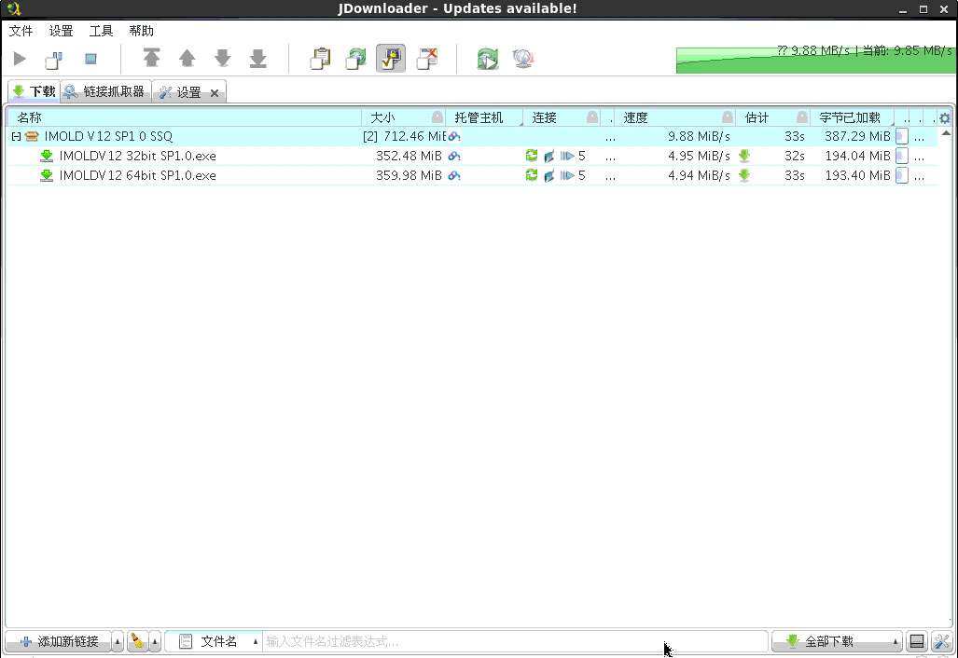Collapse the IMOLD V12 SP1 0 SSQ package
958x658 pixels.
coord(14,136)
